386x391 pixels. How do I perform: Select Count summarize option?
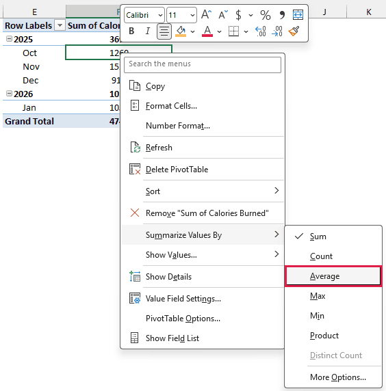(333, 256)
